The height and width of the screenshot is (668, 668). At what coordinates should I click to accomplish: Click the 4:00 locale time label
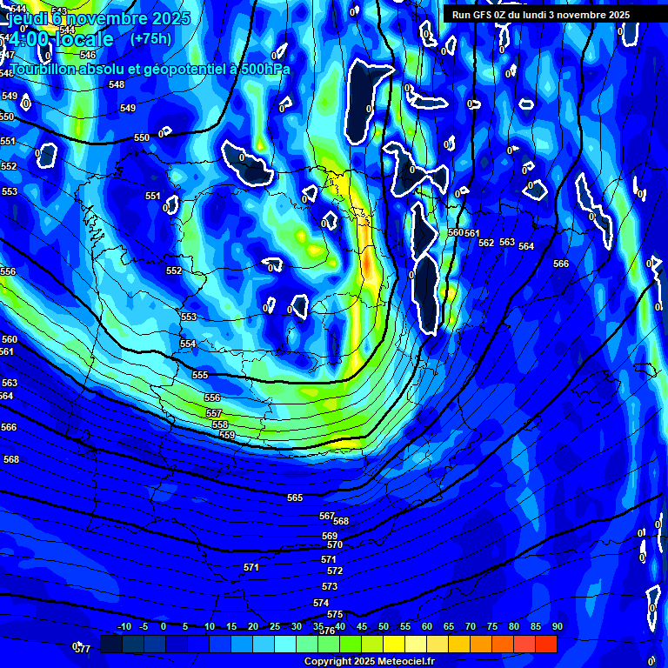coord(62,40)
